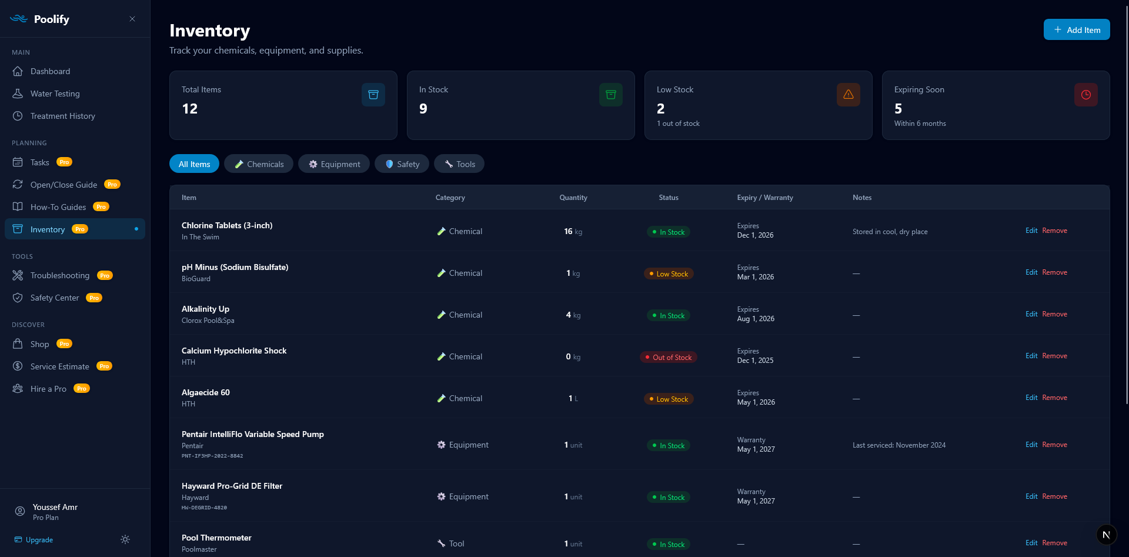Viewport: 1129px width, 557px height.
Task: Toggle the light/dark theme sun icon
Action: pos(125,539)
